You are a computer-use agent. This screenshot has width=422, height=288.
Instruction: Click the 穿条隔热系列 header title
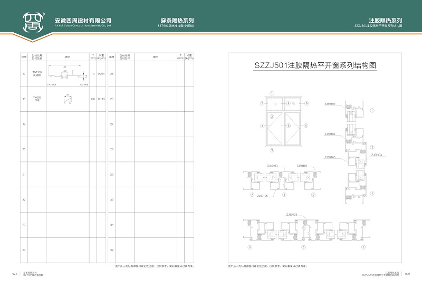(174, 20)
